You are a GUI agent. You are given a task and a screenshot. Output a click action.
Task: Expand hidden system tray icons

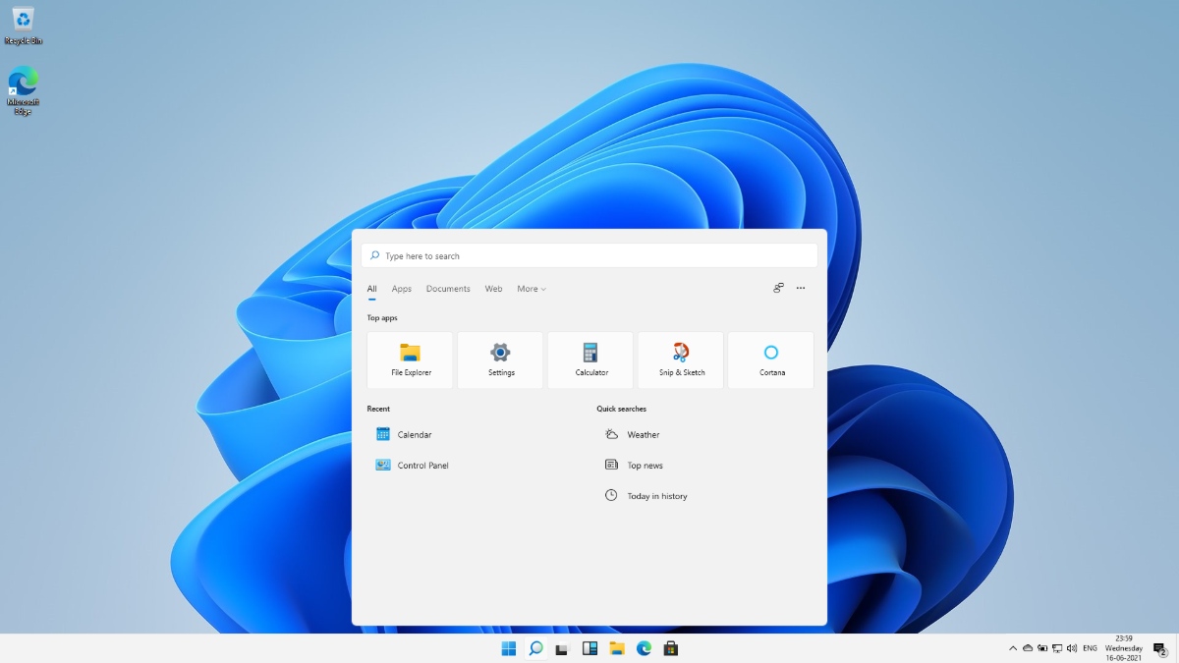(1012, 648)
